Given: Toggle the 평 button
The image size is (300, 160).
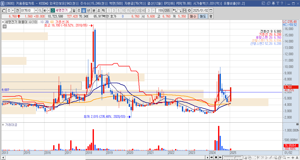Looking at the screenshot, I should click(211, 17).
